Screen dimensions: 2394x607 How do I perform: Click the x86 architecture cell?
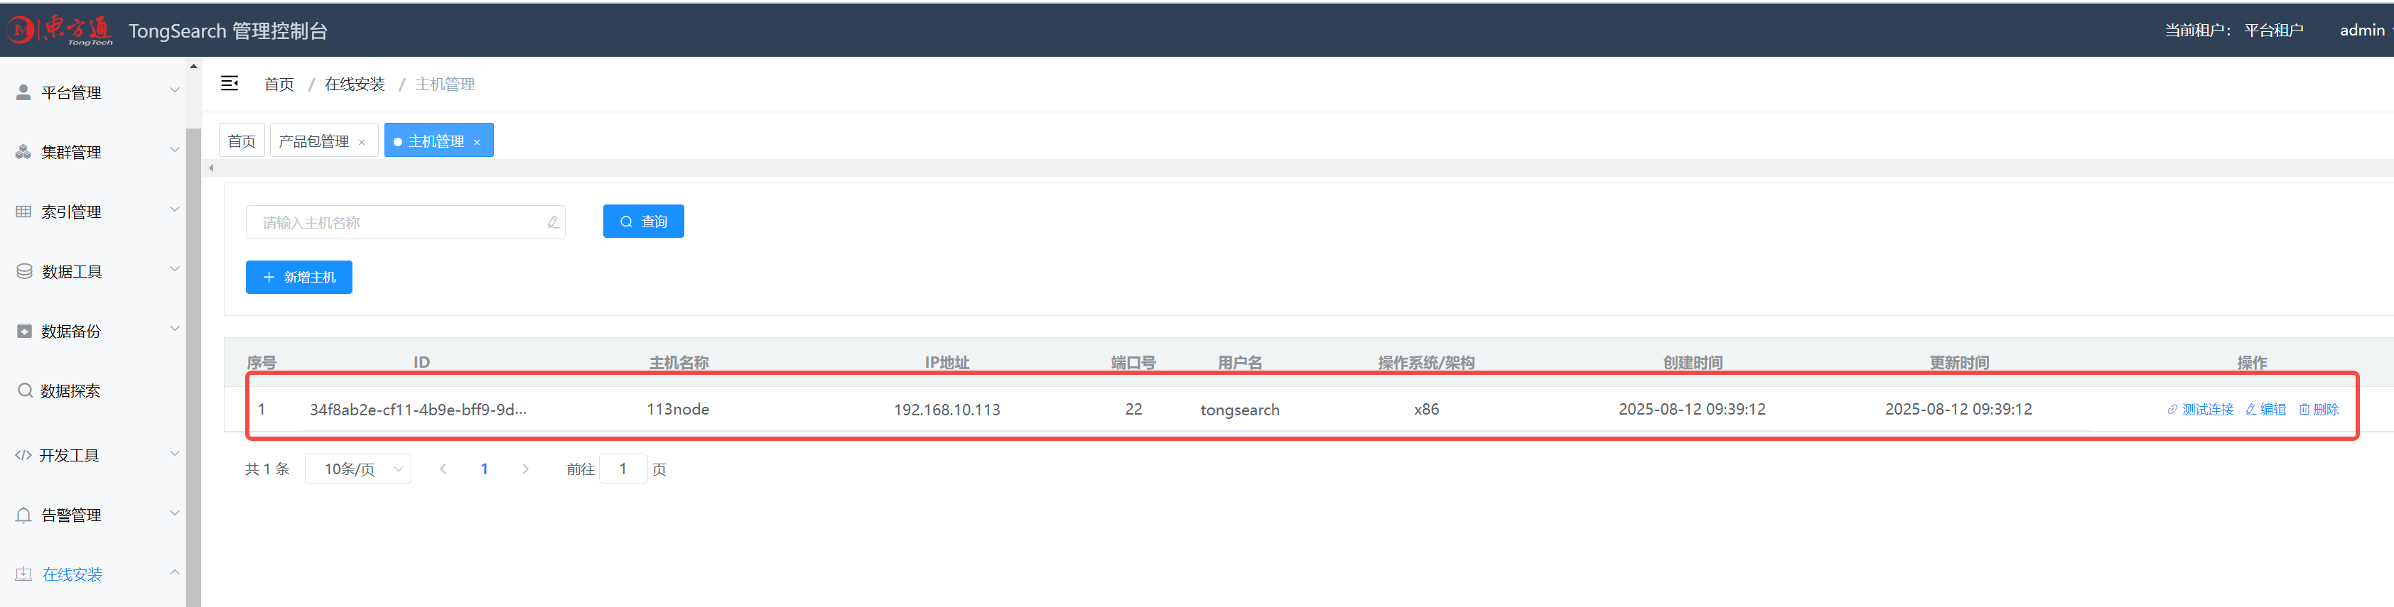coord(1427,410)
